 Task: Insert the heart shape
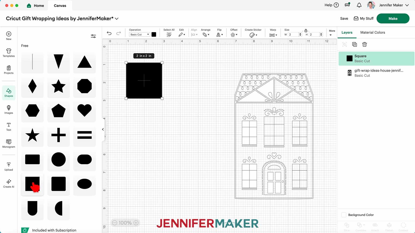[84, 110]
